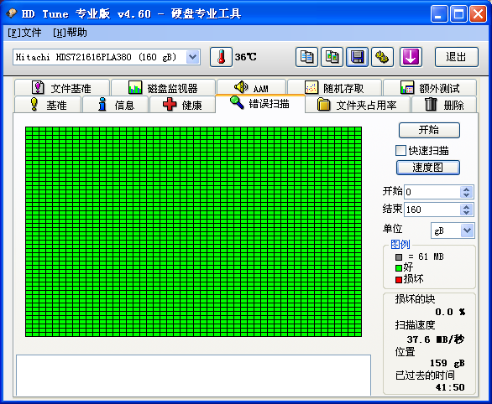Expand the 单位 gB unit dropdown

pyautogui.click(x=467, y=230)
